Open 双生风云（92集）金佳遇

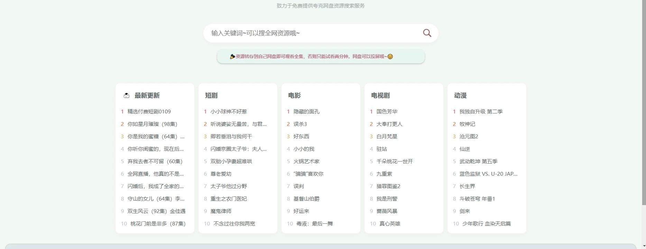[156, 211]
